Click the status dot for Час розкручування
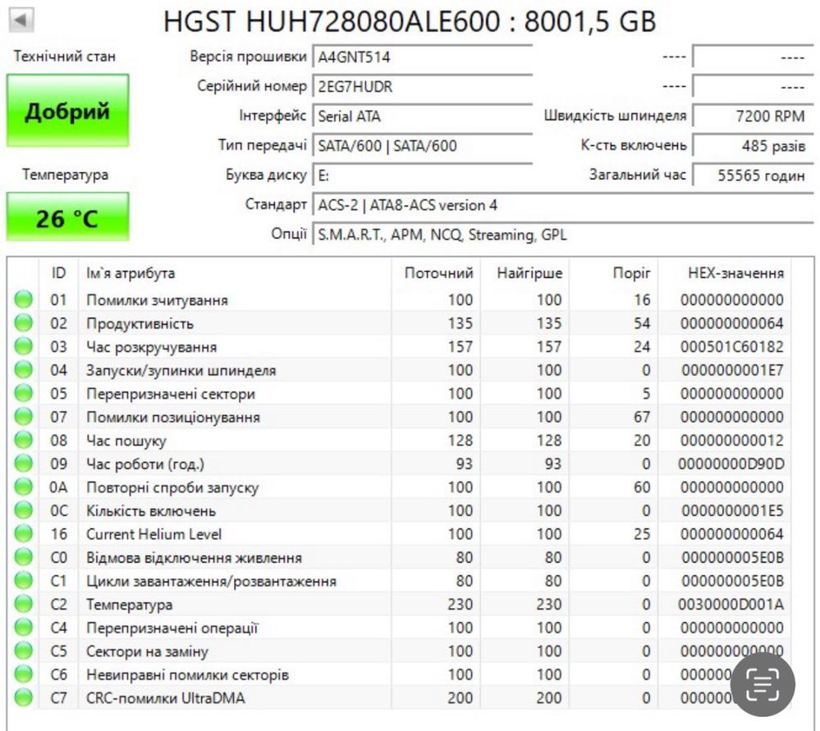The image size is (820, 731). [23, 346]
